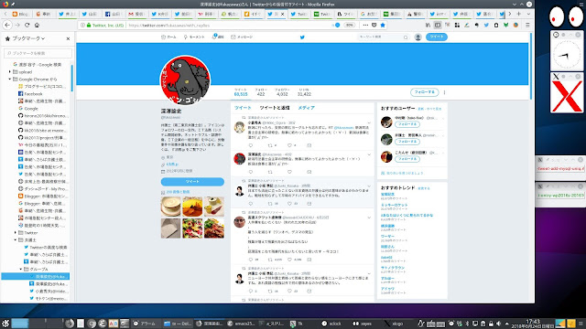Click the 4,032 followers count

coord(282,94)
